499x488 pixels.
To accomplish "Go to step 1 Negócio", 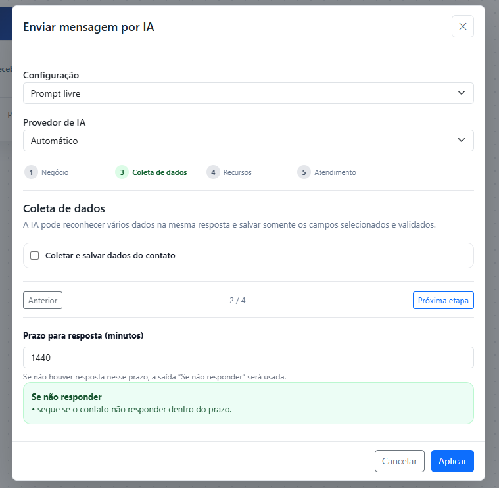I will [x=47, y=172].
